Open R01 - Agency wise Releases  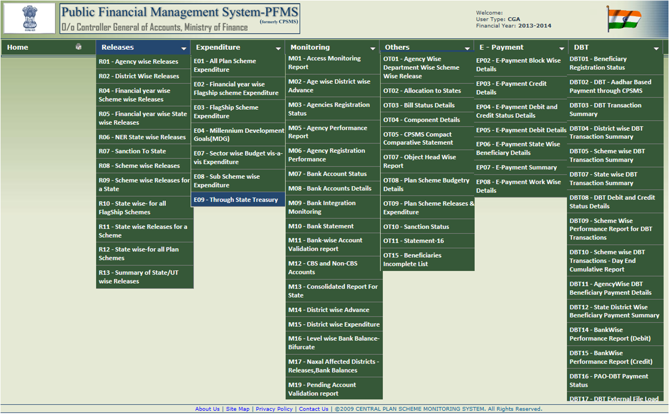(144, 62)
